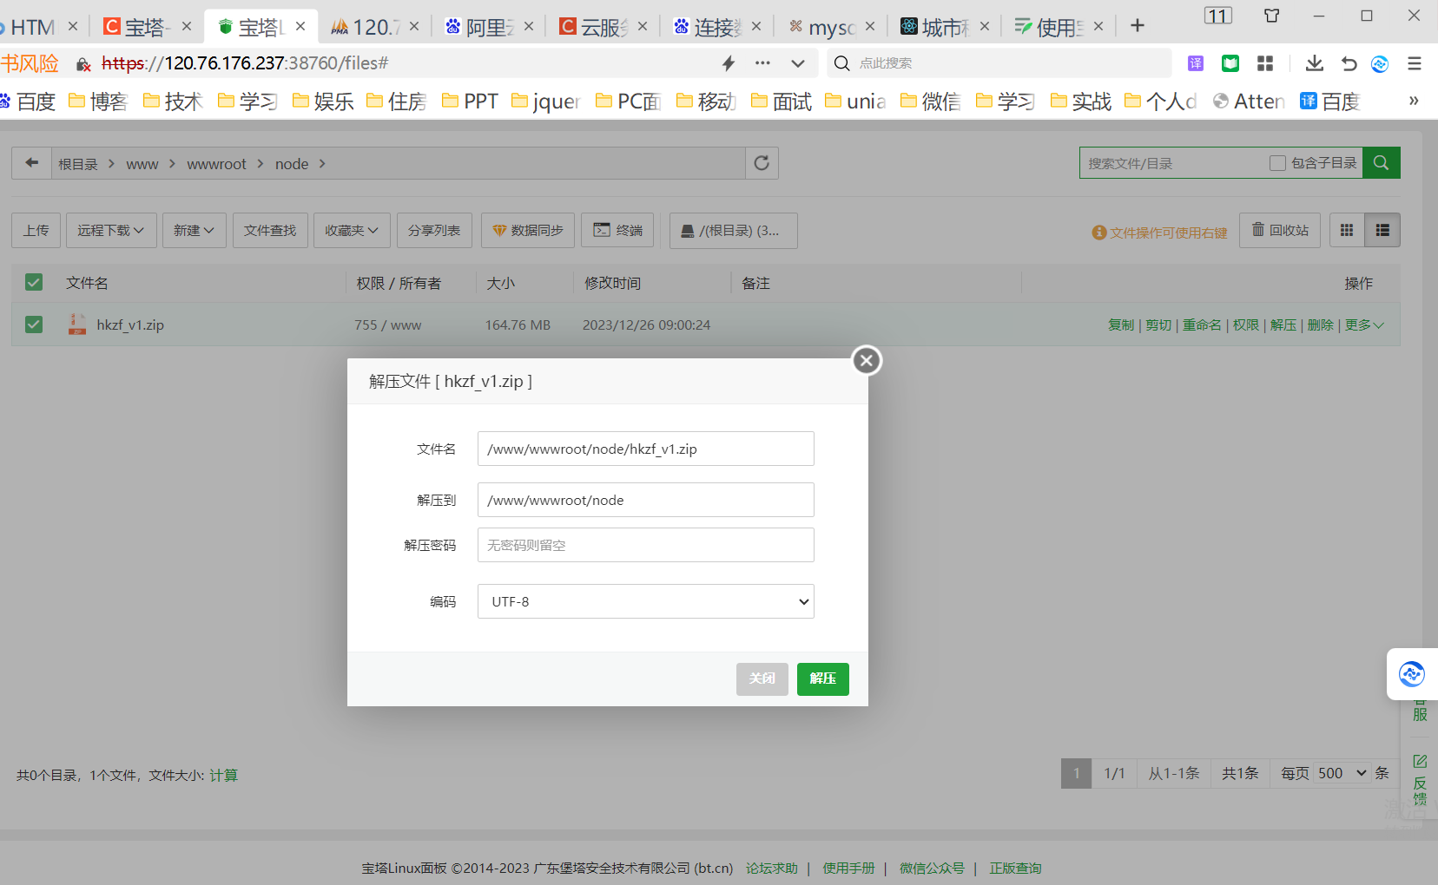Click the gray 关闭 button
Viewport: 1438px width, 885px height.
coord(762,678)
